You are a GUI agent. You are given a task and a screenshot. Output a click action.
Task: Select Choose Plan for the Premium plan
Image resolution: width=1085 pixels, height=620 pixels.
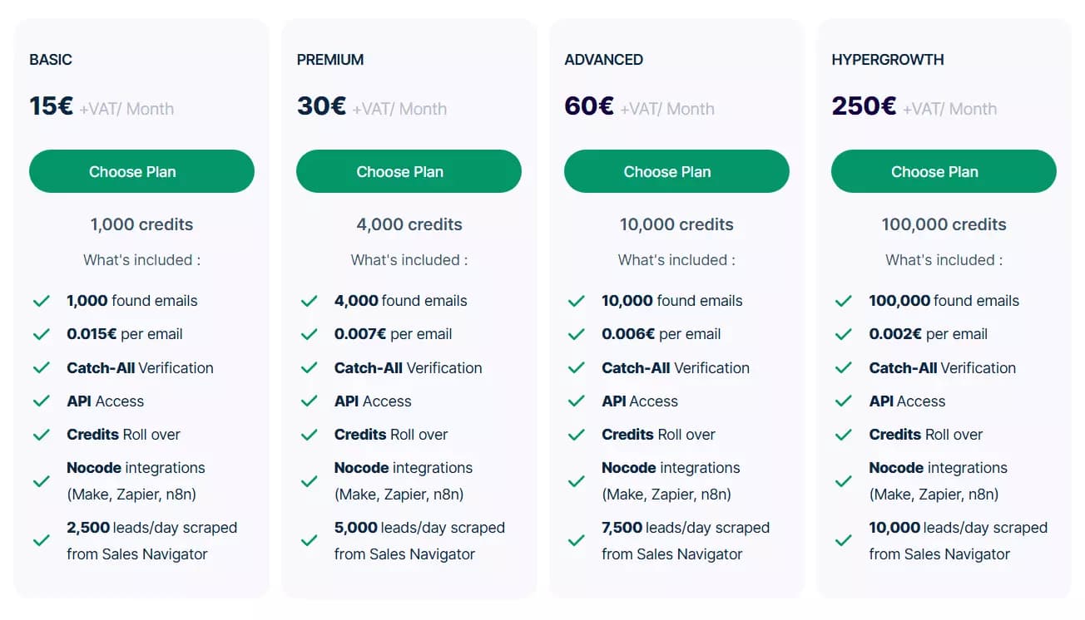[409, 171]
